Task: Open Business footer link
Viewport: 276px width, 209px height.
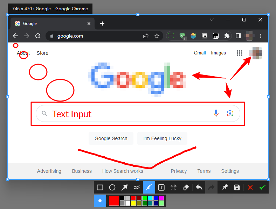Action: pyautogui.click(x=82, y=171)
